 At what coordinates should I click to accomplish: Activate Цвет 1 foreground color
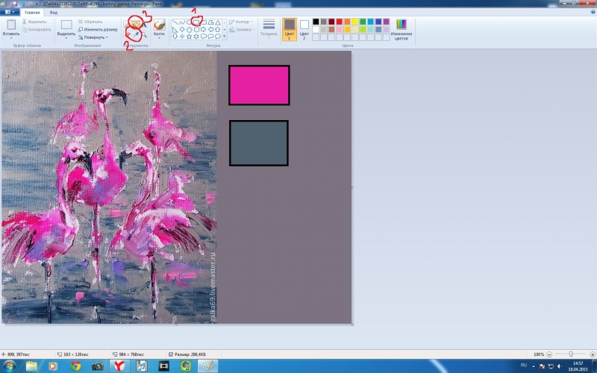click(x=290, y=29)
